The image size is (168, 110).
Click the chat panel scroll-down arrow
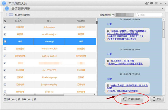coord(164,94)
